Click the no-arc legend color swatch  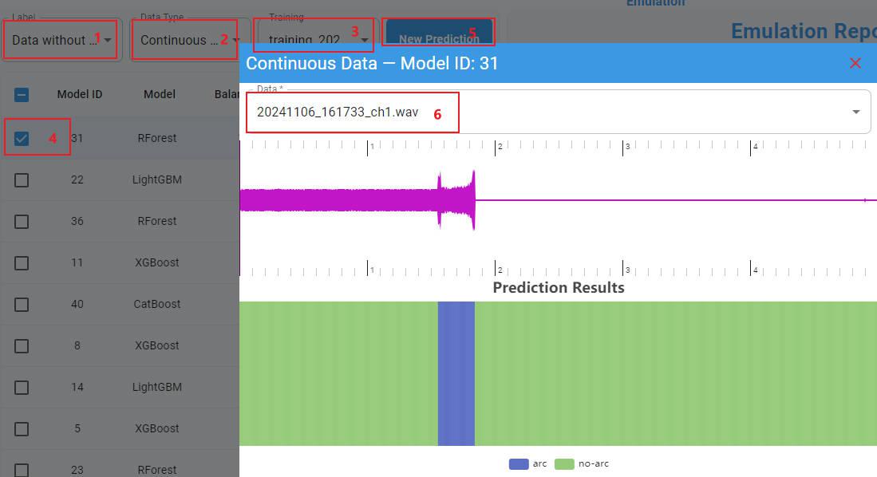click(564, 463)
